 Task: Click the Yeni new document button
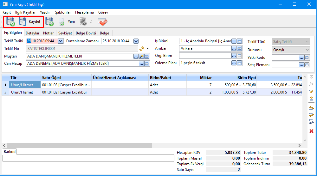pyautogui.click(x=67, y=22)
